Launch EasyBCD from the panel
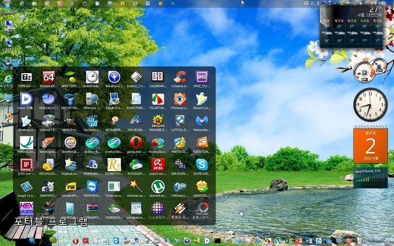Viewport: 394px width, 246px height. point(114,99)
